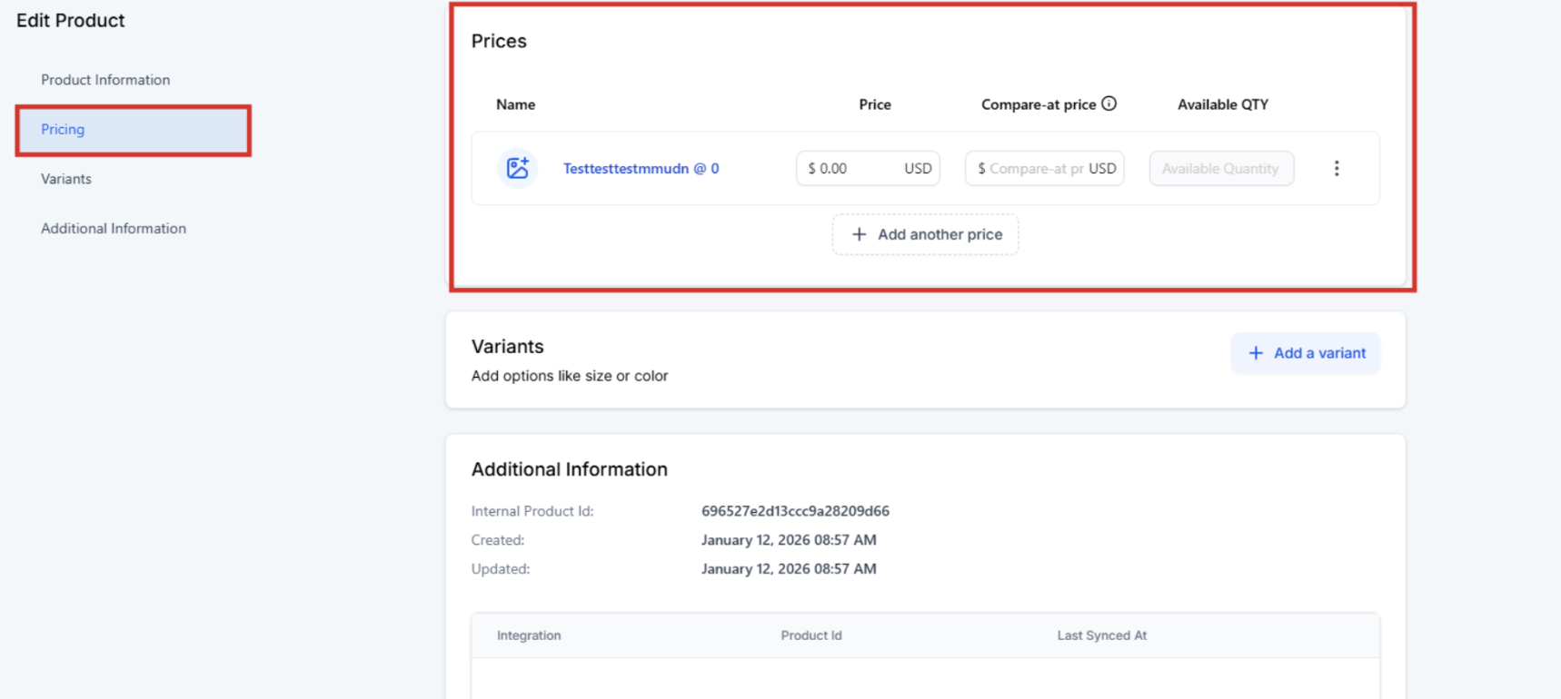Click the Available QTY column header
Image resolution: width=1561 pixels, height=699 pixels.
pos(1222,104)
